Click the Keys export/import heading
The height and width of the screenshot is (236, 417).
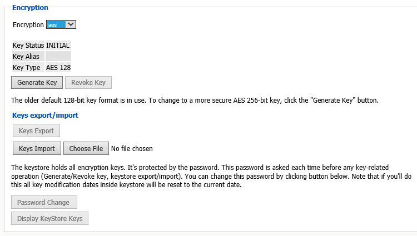[x=45, y=116]
